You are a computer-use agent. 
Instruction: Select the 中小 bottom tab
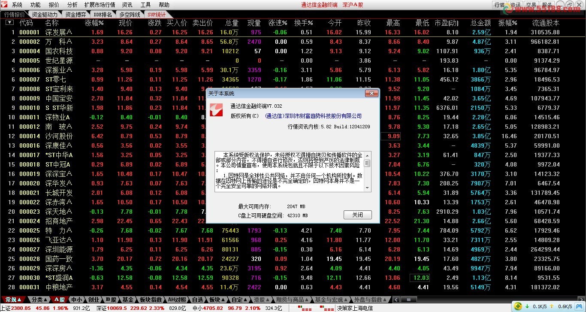click(76, 300)
